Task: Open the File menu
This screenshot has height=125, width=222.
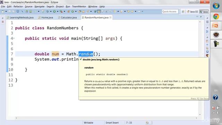Action: pyautogui.click(x=3, y=7)
